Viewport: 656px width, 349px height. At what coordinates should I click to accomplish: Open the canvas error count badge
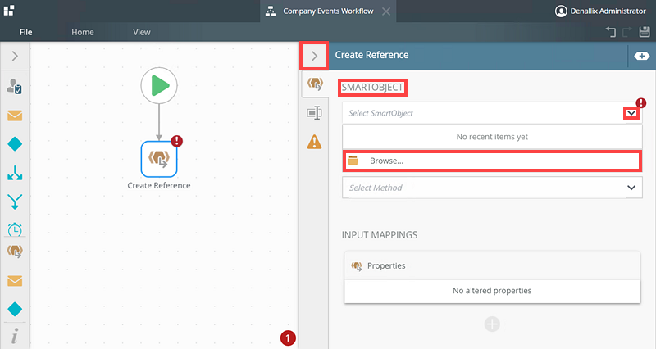(x=288, y=338)
